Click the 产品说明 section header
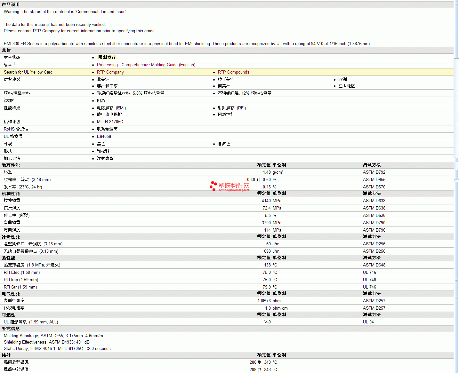This screenshot has height=373, width=459. (x=11, y=4)
